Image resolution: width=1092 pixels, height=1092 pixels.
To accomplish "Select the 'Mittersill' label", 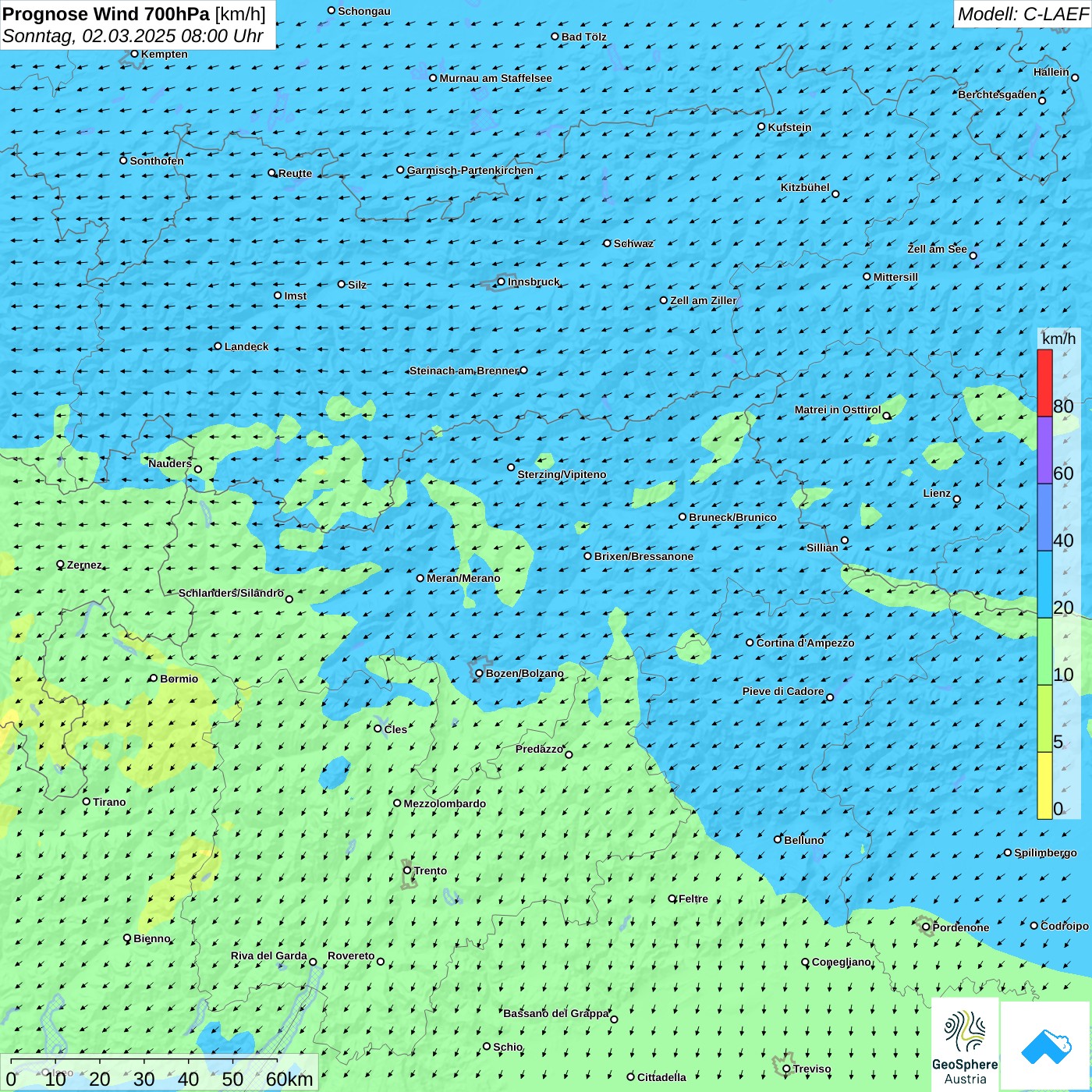I will click(895, 277).
